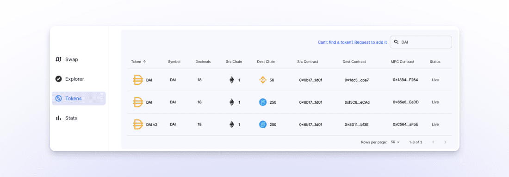Click the DAI logo in 0xf5C8...eCAd row
The image size is (509, 177).
click(138, 102)
